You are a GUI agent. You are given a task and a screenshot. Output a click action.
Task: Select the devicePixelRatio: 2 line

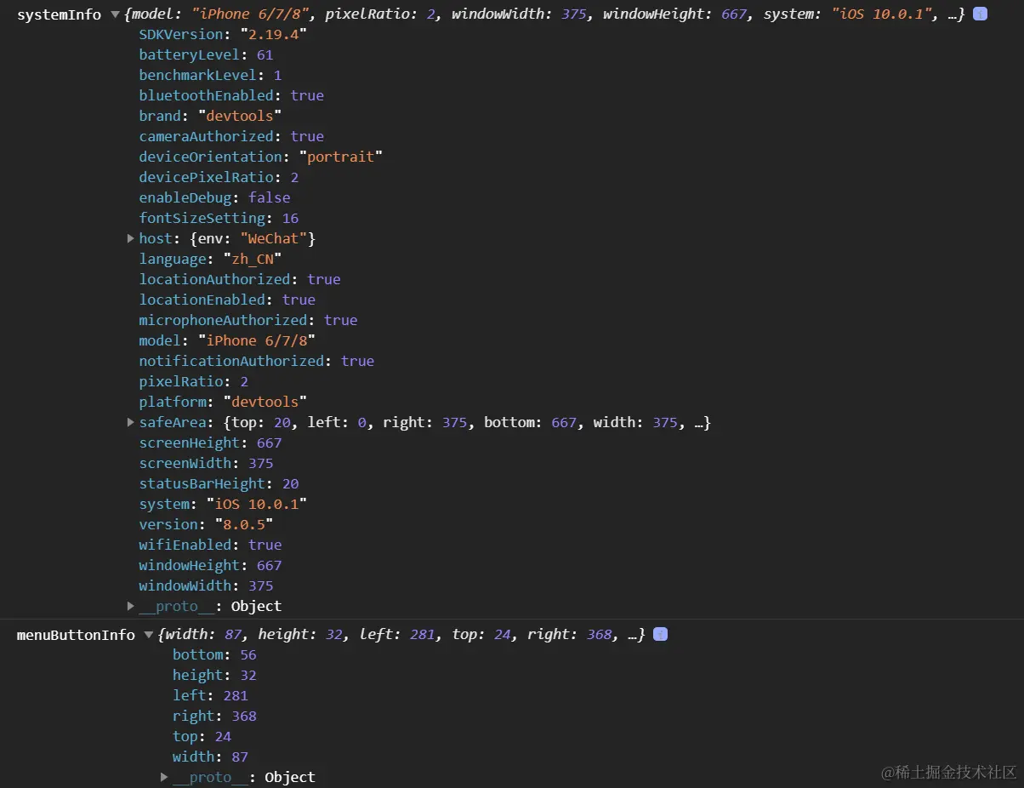[219, 177]
